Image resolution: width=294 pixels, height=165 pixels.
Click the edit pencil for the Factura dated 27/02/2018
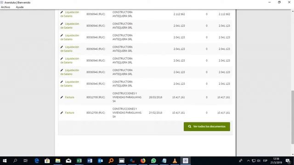tap(62, 113)
